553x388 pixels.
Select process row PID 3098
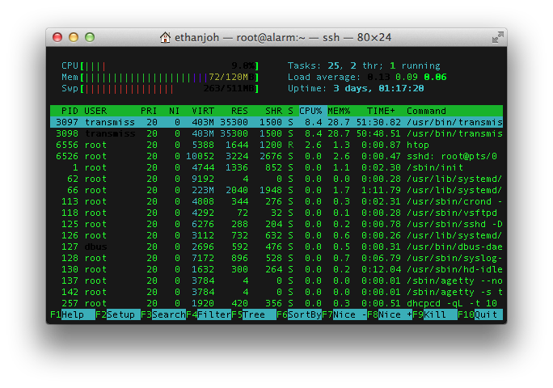[x=276, y=133]
